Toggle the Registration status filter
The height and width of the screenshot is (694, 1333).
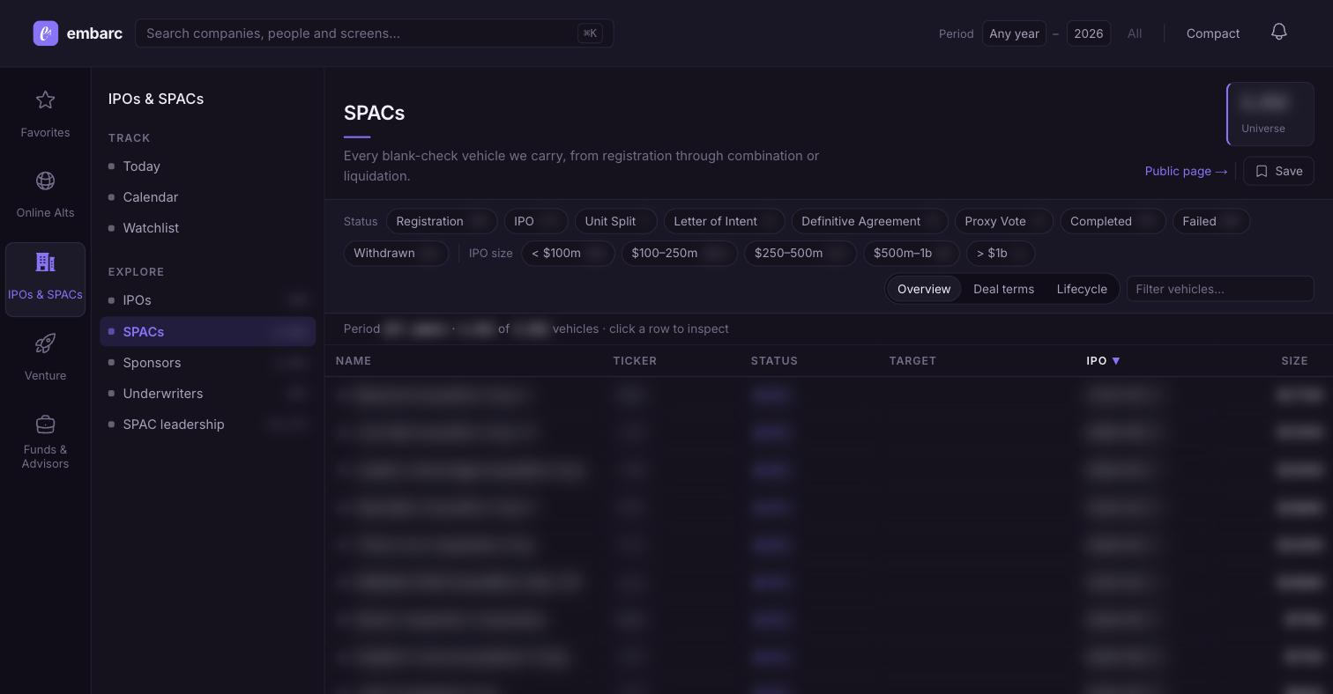point(442,221)
